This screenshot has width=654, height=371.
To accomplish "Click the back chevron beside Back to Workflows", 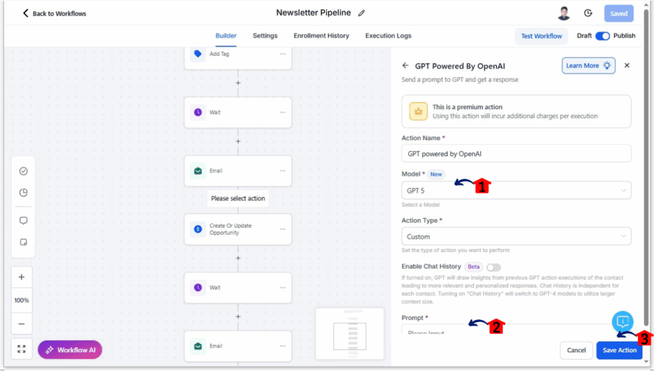I will coord(26,13).
